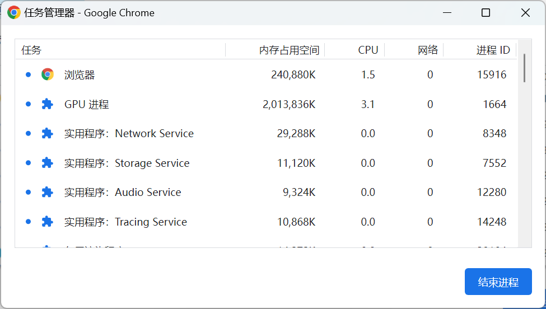Sort by the 进程 ID column header
Screen dimensions: 546x309
pyautogui.click(x=493, y=50)
